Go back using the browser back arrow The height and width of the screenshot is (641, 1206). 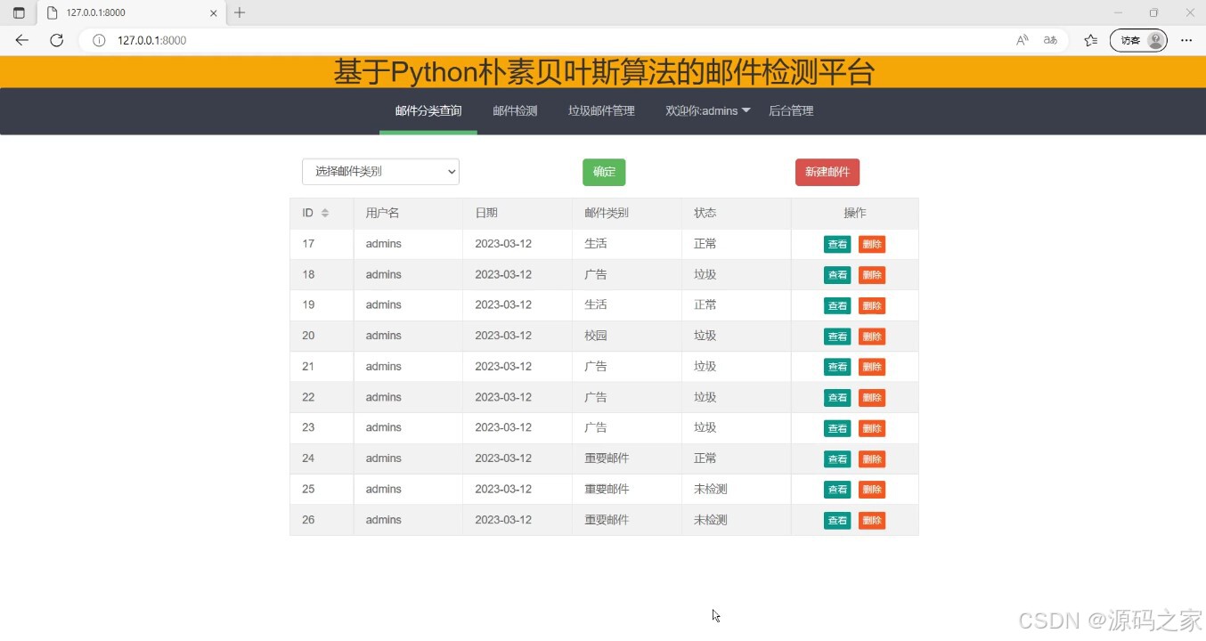coord(22,40)
